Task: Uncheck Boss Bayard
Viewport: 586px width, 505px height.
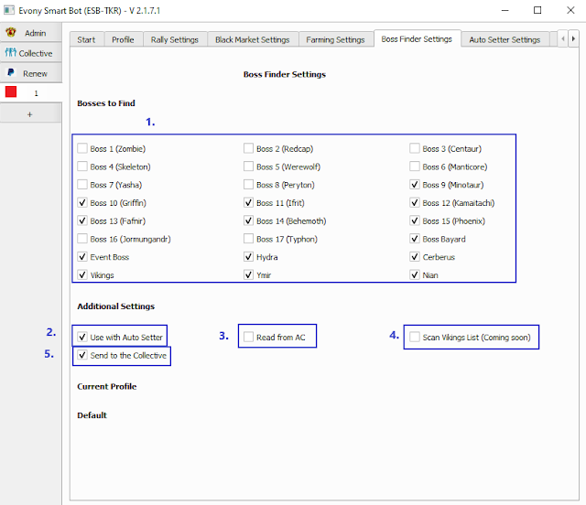Action: tap(415, 238)
